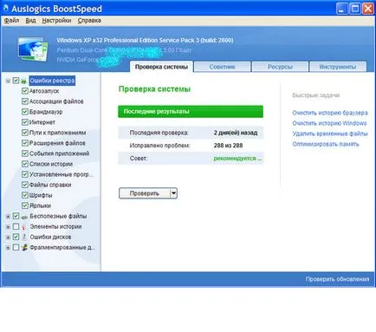Click the Auslogics BoostSpeed title bar icon
The image size is (376, 332).
click(x=6, y=9)
